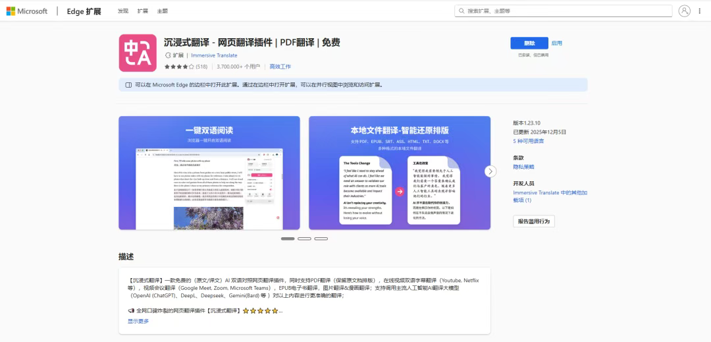
Task: Click the 3,700,000+ 个用户 text
Action: 238,67
